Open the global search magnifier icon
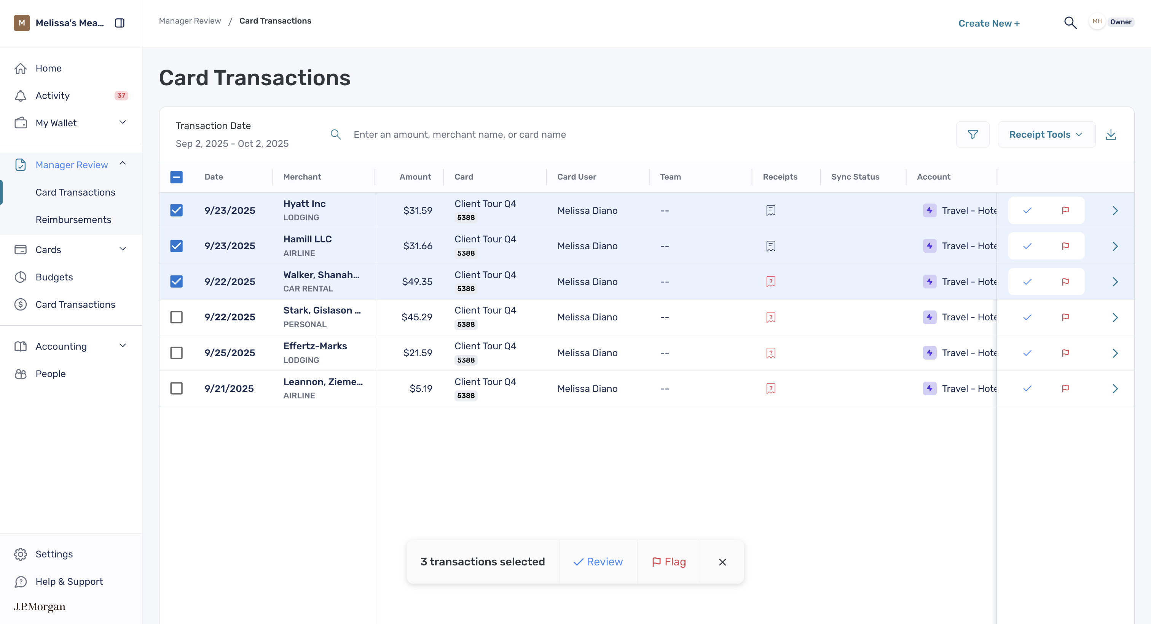1151x624 pixels. [x=1070, y=23]
